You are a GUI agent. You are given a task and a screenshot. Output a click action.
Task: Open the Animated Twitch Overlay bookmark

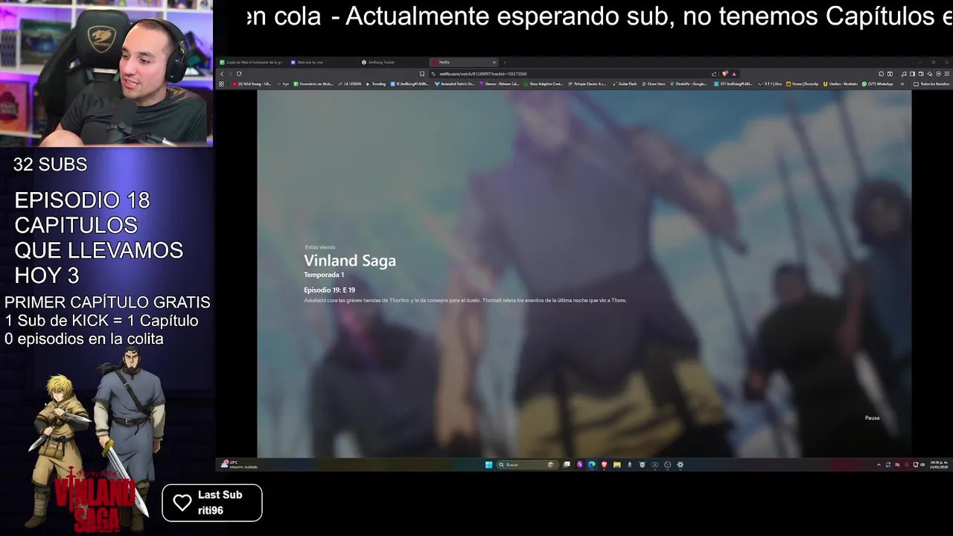(455, 84)
